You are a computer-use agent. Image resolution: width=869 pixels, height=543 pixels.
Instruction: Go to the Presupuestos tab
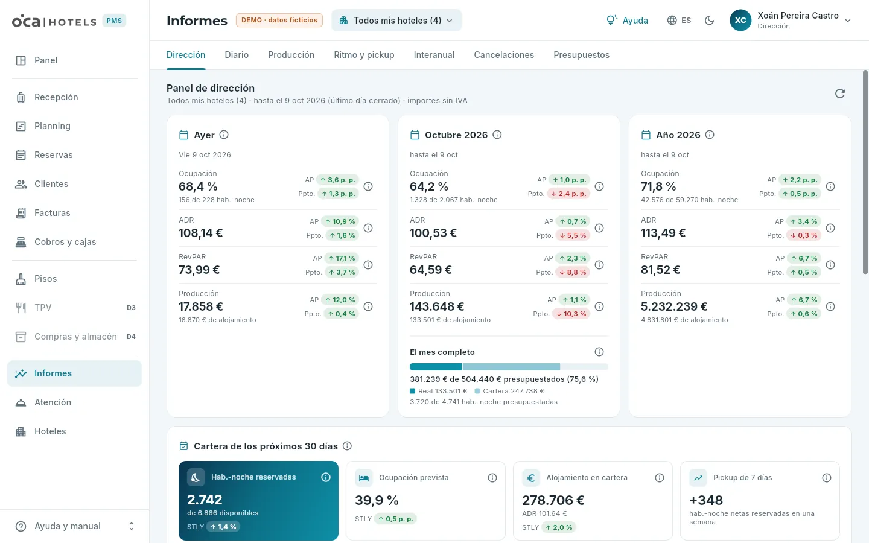[581, 55]
